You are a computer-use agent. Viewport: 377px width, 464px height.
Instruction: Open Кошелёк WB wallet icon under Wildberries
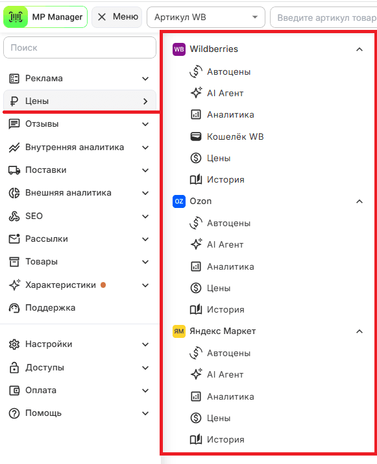click(x=195, y=136)
